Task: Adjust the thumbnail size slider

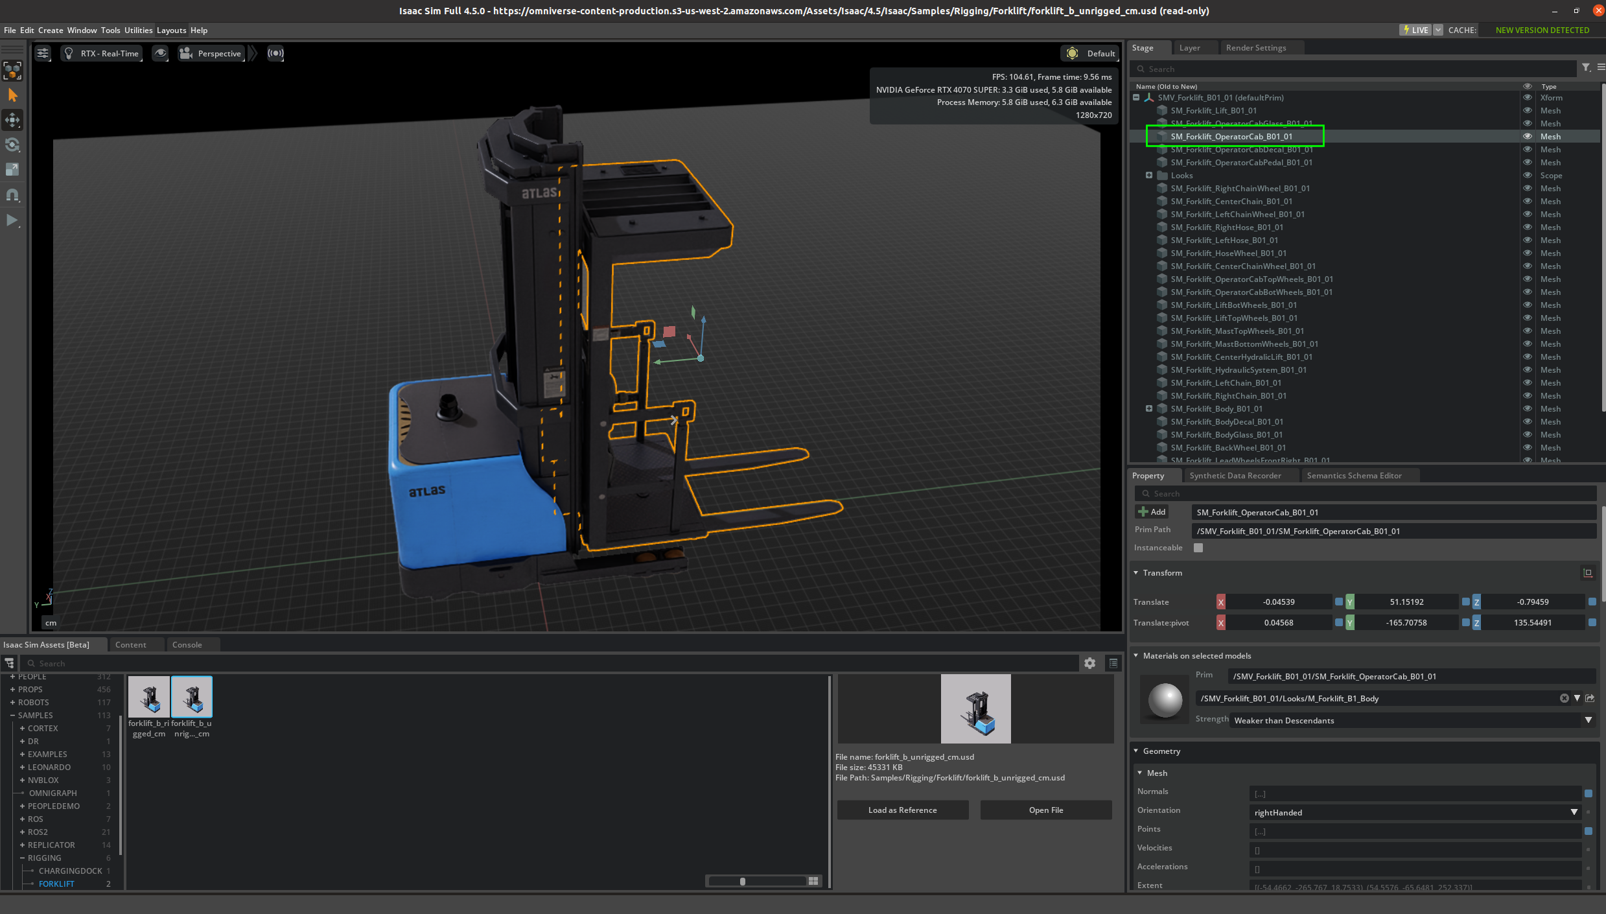Action: pyautogui.click(x=743, y=881)
